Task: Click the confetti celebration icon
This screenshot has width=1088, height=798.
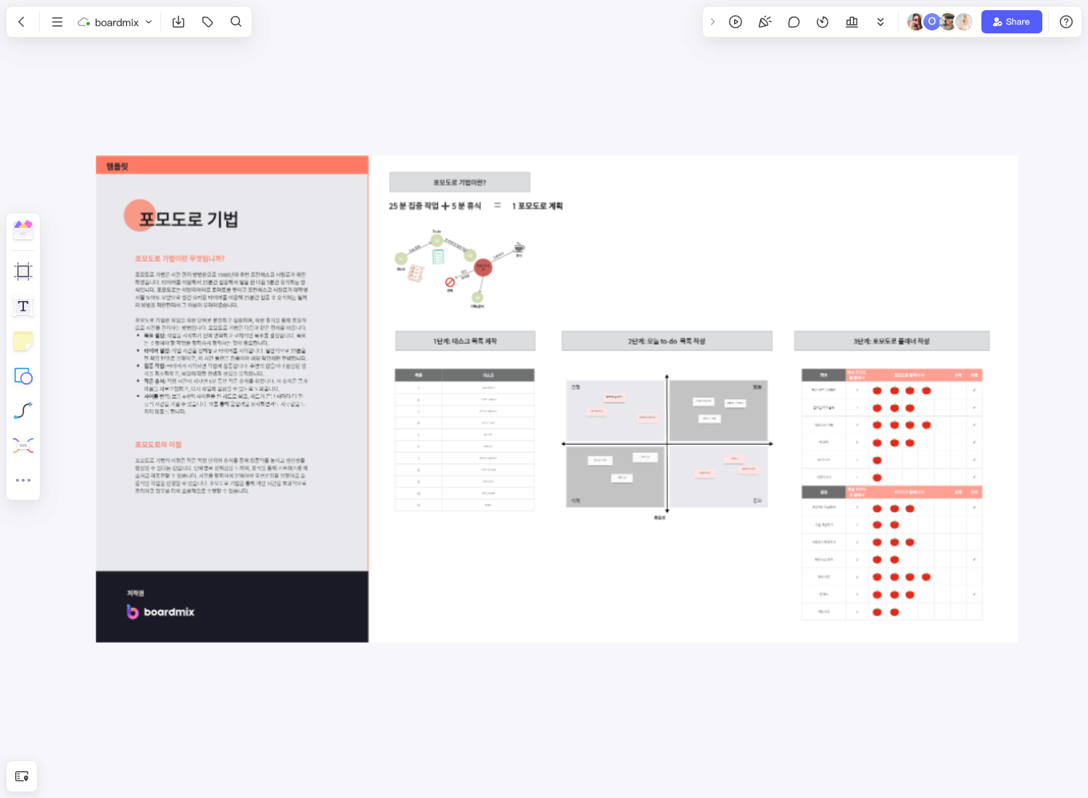Action: point(765,22)
